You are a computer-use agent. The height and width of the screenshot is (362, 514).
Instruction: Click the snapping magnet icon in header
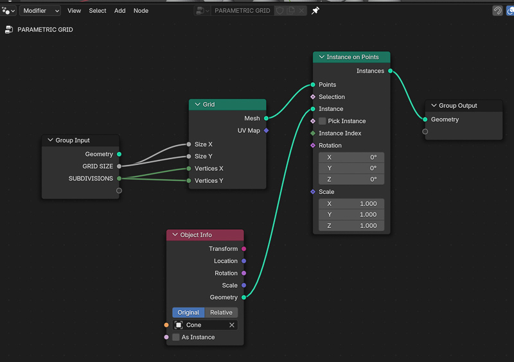point(497,11)
